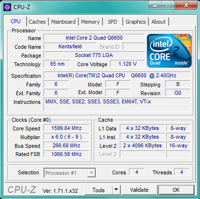Select the SPD tab
The image size is (200, 199).
coord(113,22)
